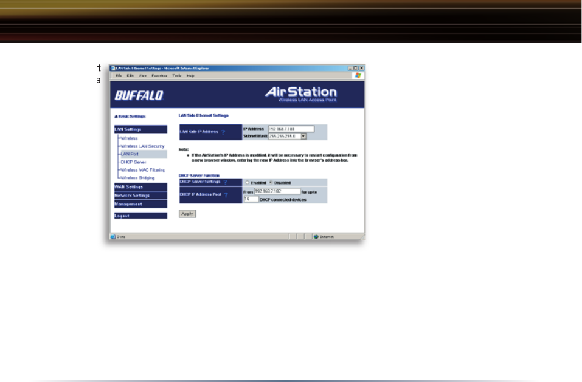Open Wireless Bridging page
This screenshot has width=582, height=382.
(x=137, y=178)
